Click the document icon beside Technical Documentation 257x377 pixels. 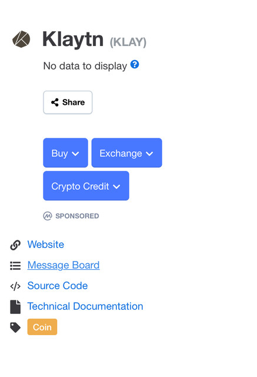click(15, 307)
